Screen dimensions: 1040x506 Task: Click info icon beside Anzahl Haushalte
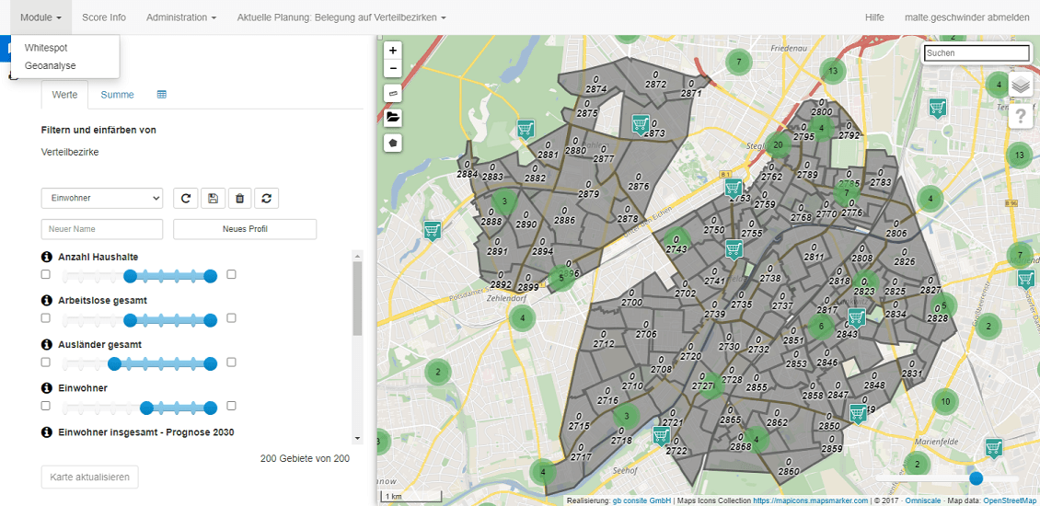coord(47,257)
